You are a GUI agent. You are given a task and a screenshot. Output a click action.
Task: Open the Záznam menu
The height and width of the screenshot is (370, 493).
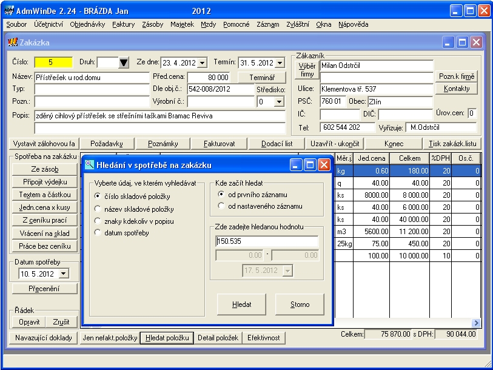267,24
